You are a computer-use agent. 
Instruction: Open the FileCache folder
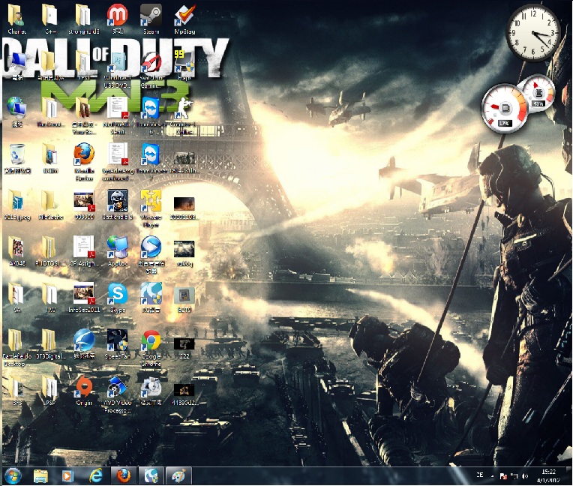(50, 204)
